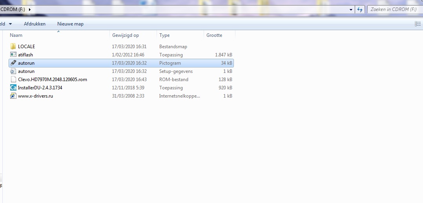
Task: Click the date 31/03/2008 2:33
Action: point(128,96)
